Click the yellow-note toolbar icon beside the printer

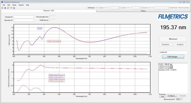(x=11, y=8)
